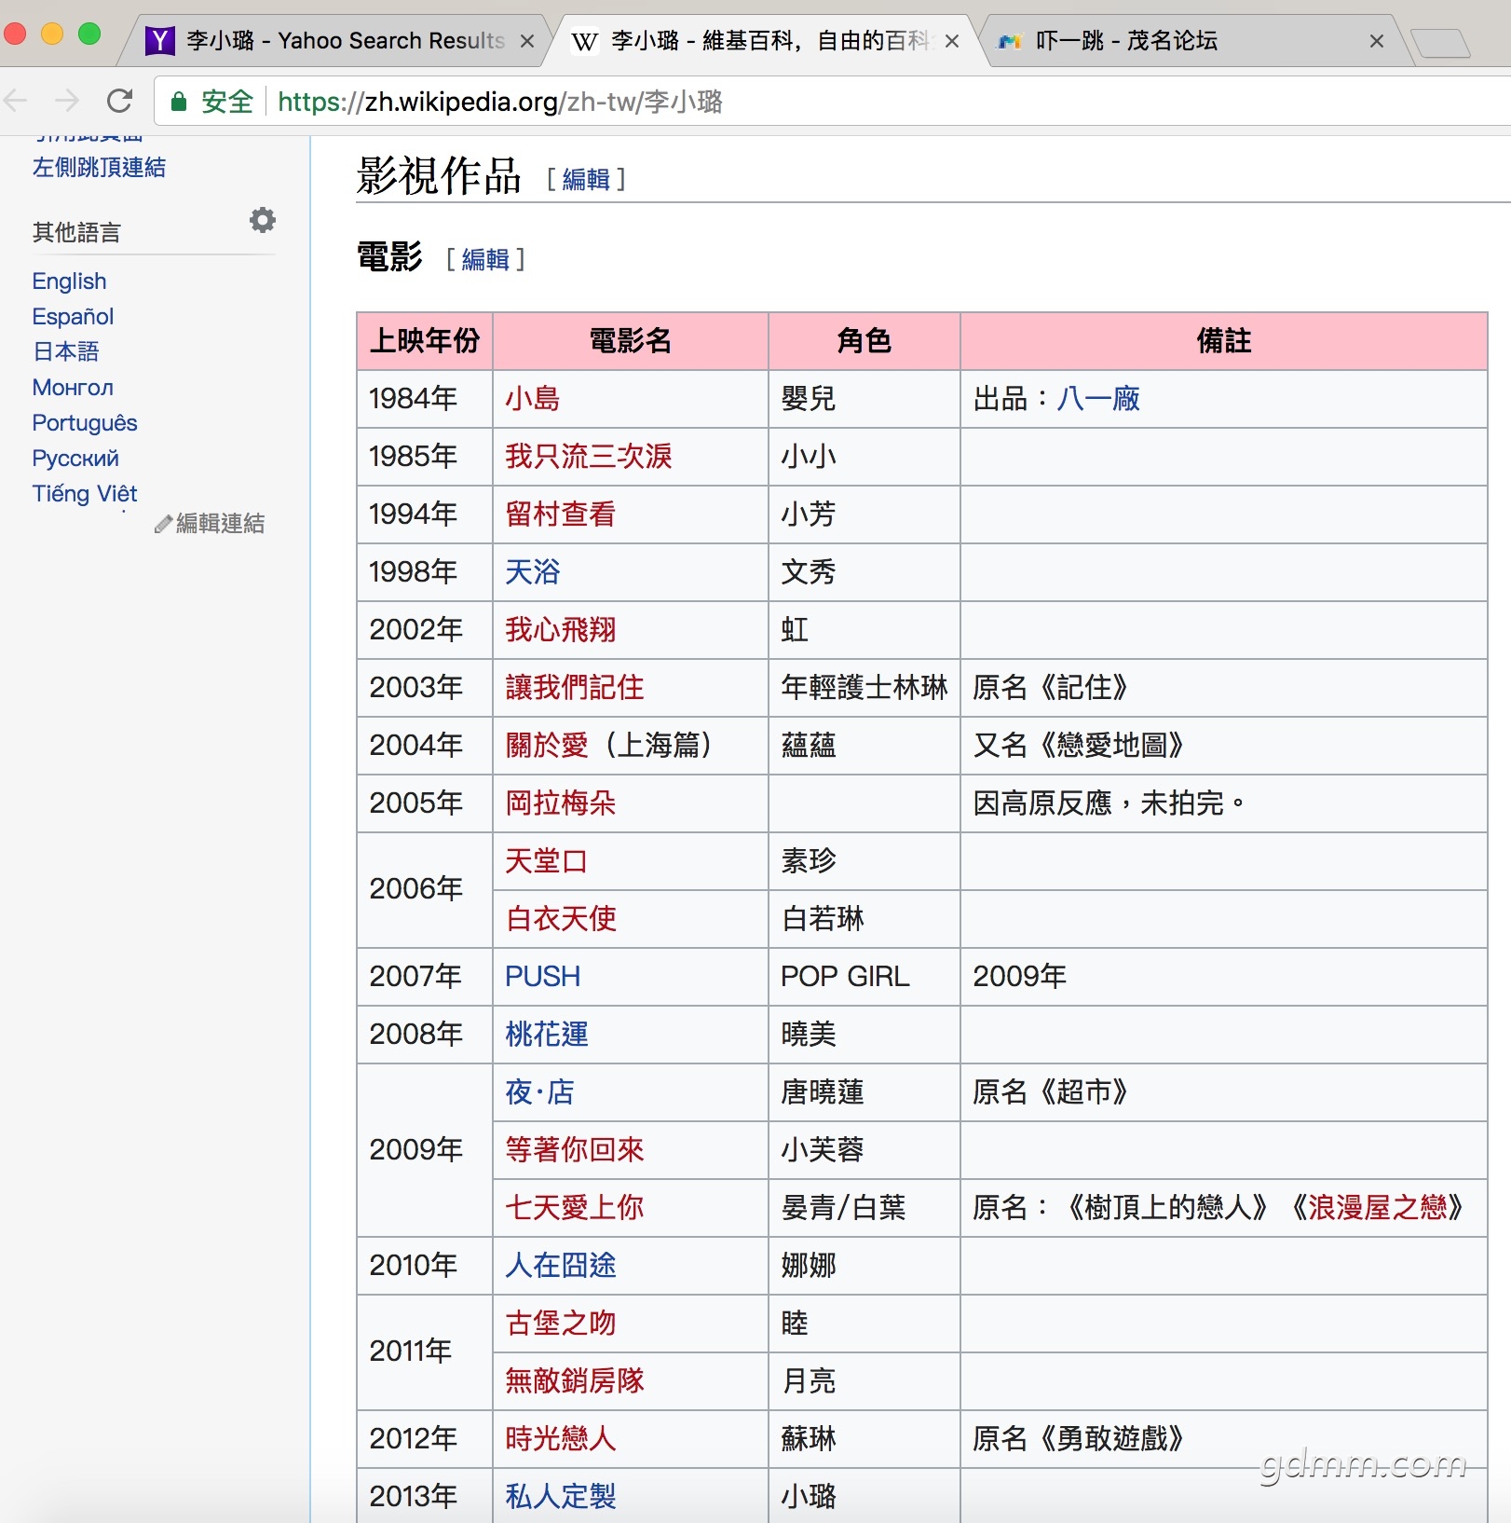The image size is (1511, 1523).
Task: Click the 其他語言 sidebar heading
Action: pos(76,232)
